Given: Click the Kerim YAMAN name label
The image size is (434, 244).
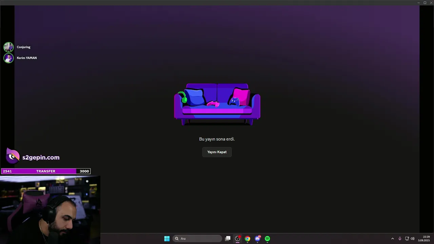Looking at the screenshot, I should pyautogui.click(x=27, y=58).
